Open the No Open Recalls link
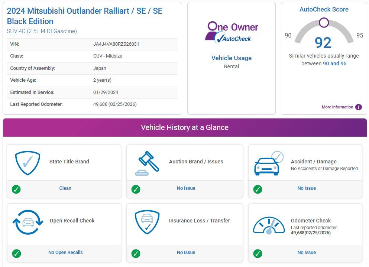 coord(65,253)
